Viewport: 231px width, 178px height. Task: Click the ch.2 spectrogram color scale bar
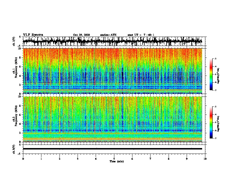(211, 122)
